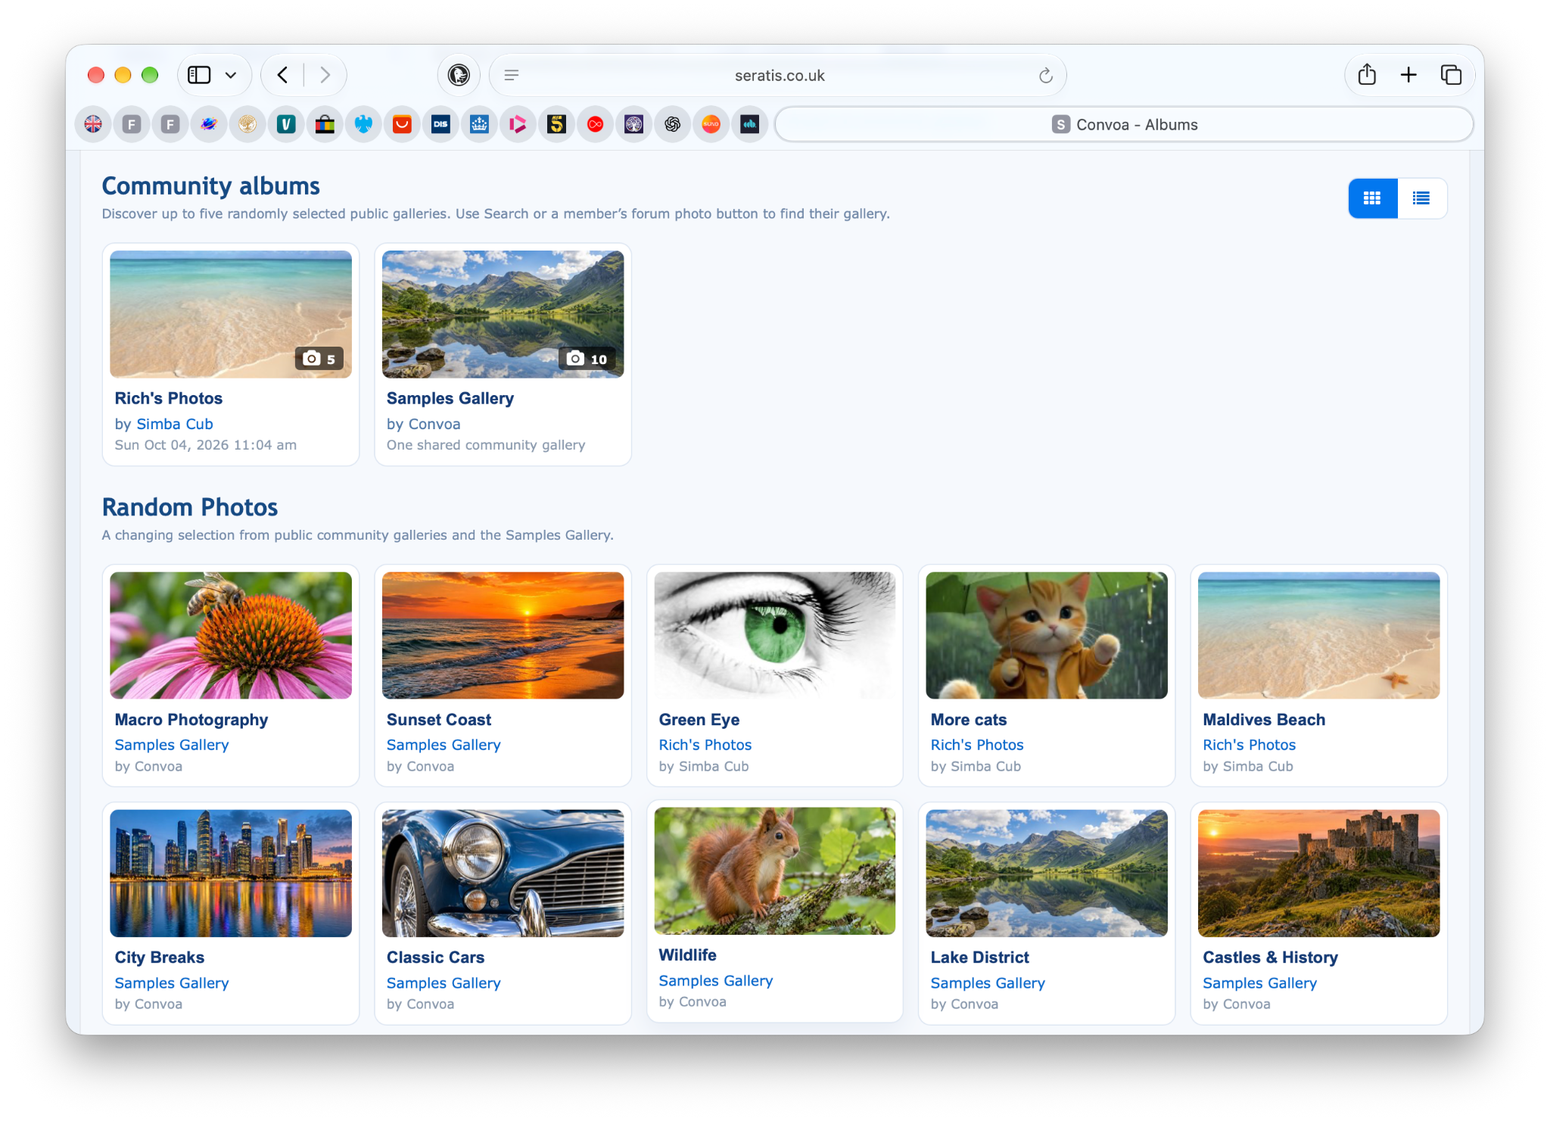Show the reader view icon in address bar

[x=512, y=75]
